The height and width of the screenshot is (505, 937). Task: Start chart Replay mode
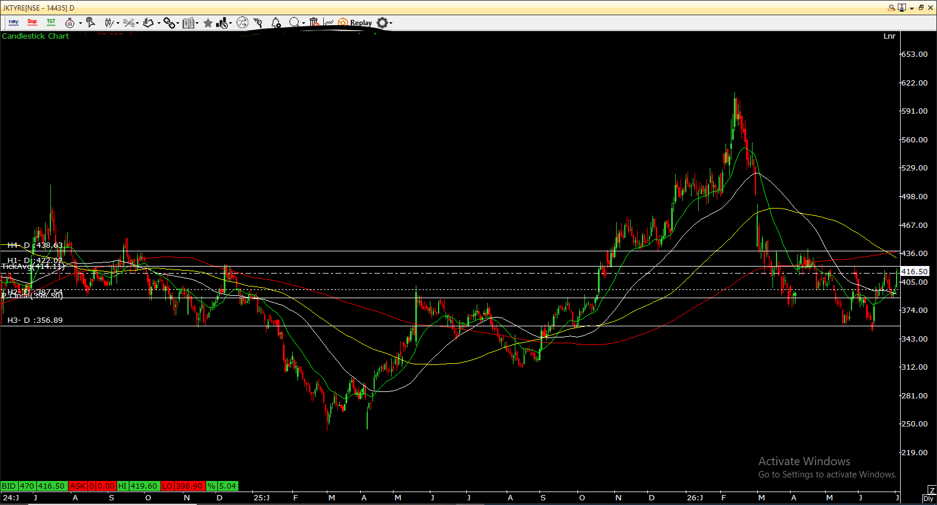tap(355, 23)
